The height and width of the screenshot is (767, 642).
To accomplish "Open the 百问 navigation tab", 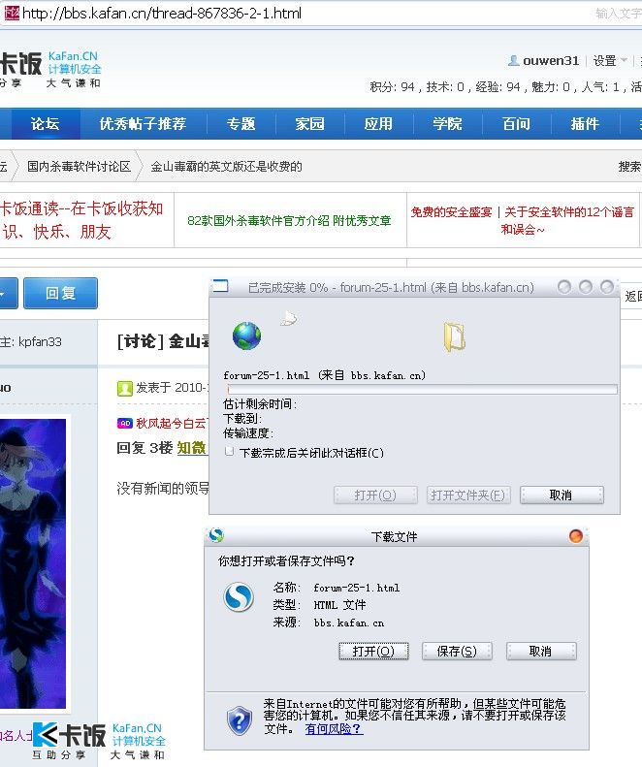I will (x=516, y=124).
